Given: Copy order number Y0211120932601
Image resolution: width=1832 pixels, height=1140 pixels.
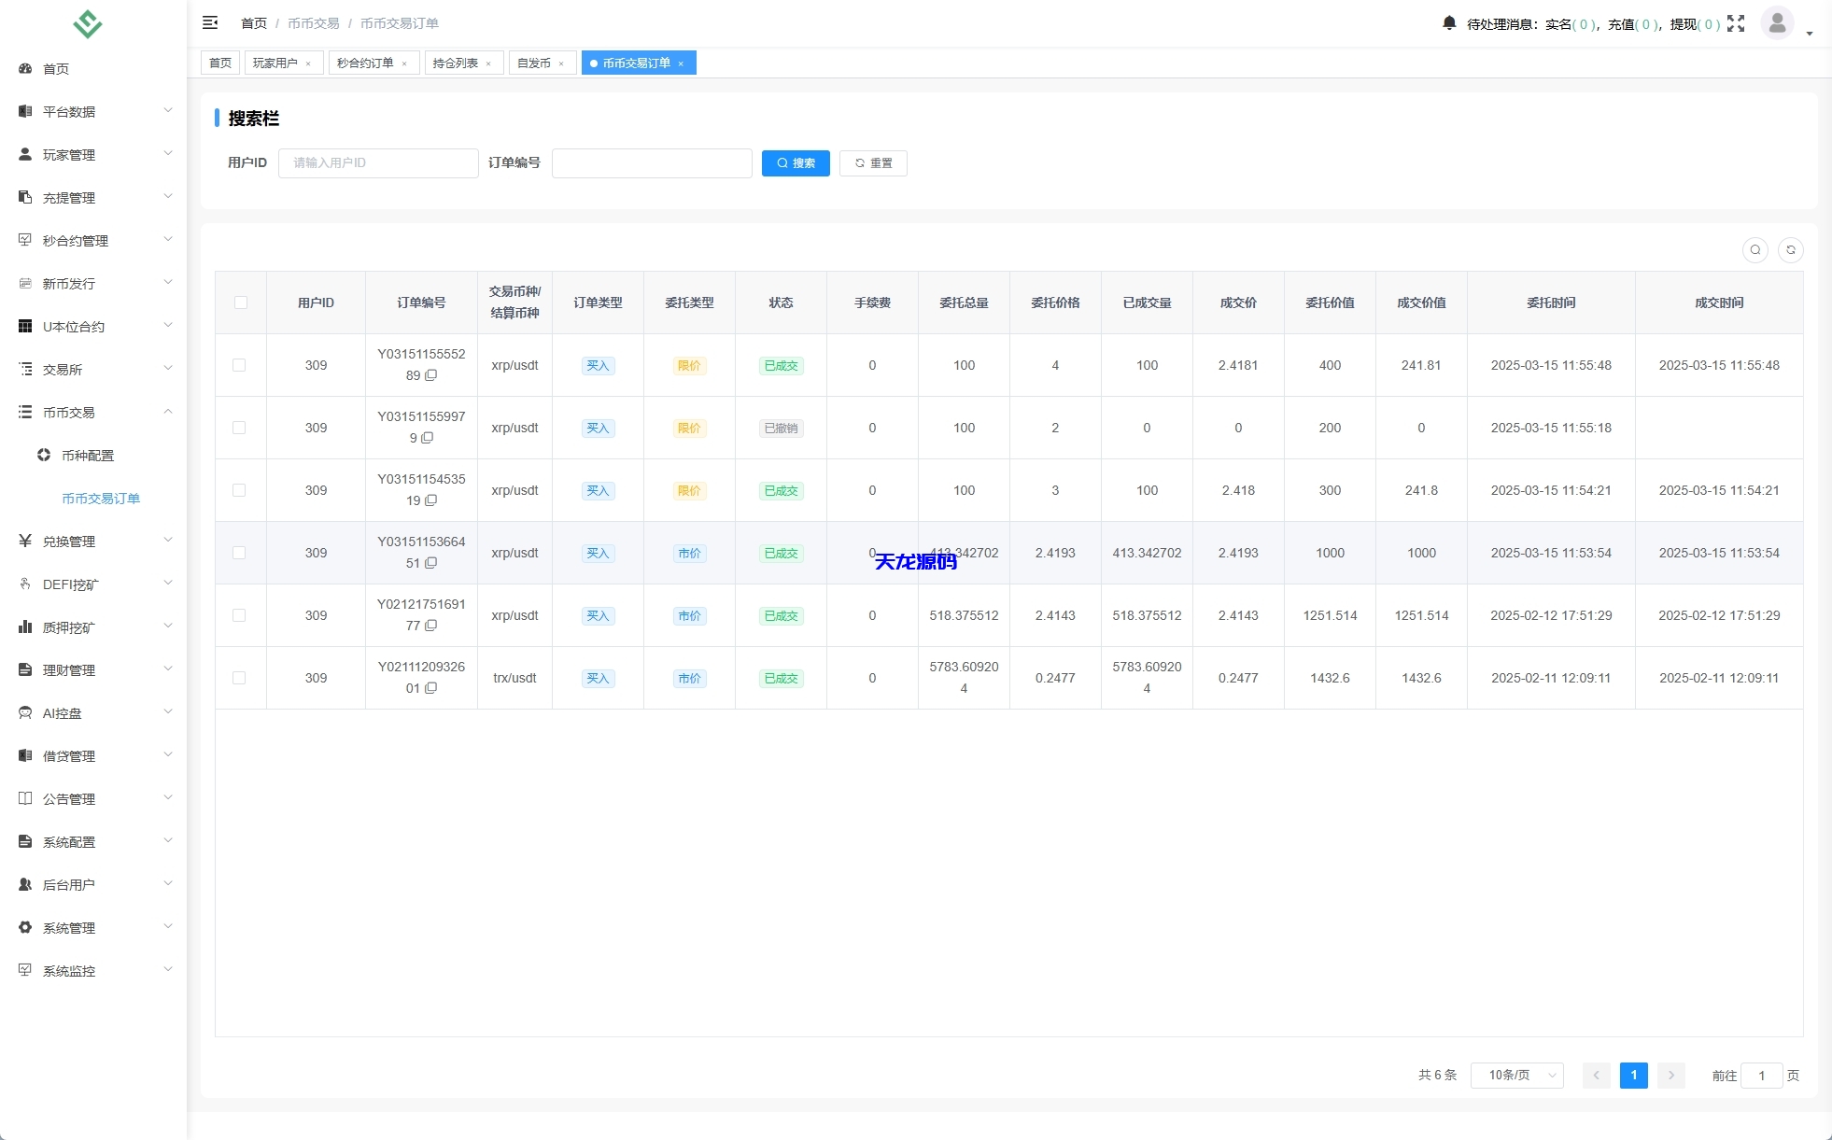Looking at the screenshot, I should pos(431,688).
